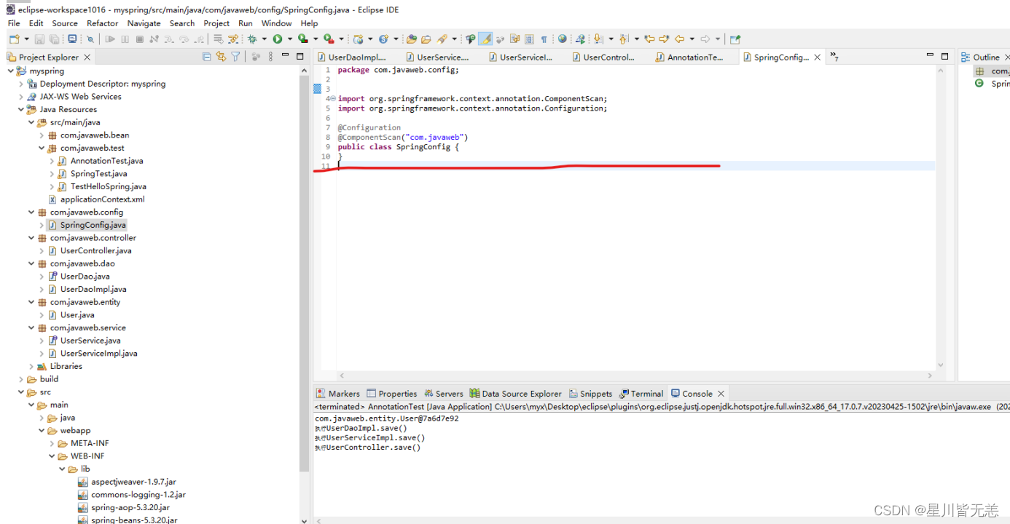The image size is (1010, 524).
Task: Open the Source menu
Action: pos(65,23)
